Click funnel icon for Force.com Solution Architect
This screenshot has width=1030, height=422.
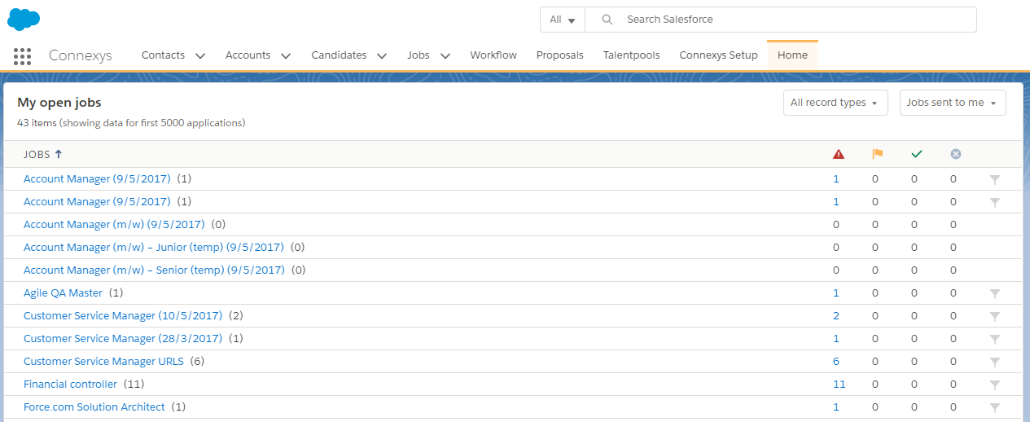pos(994,407)
